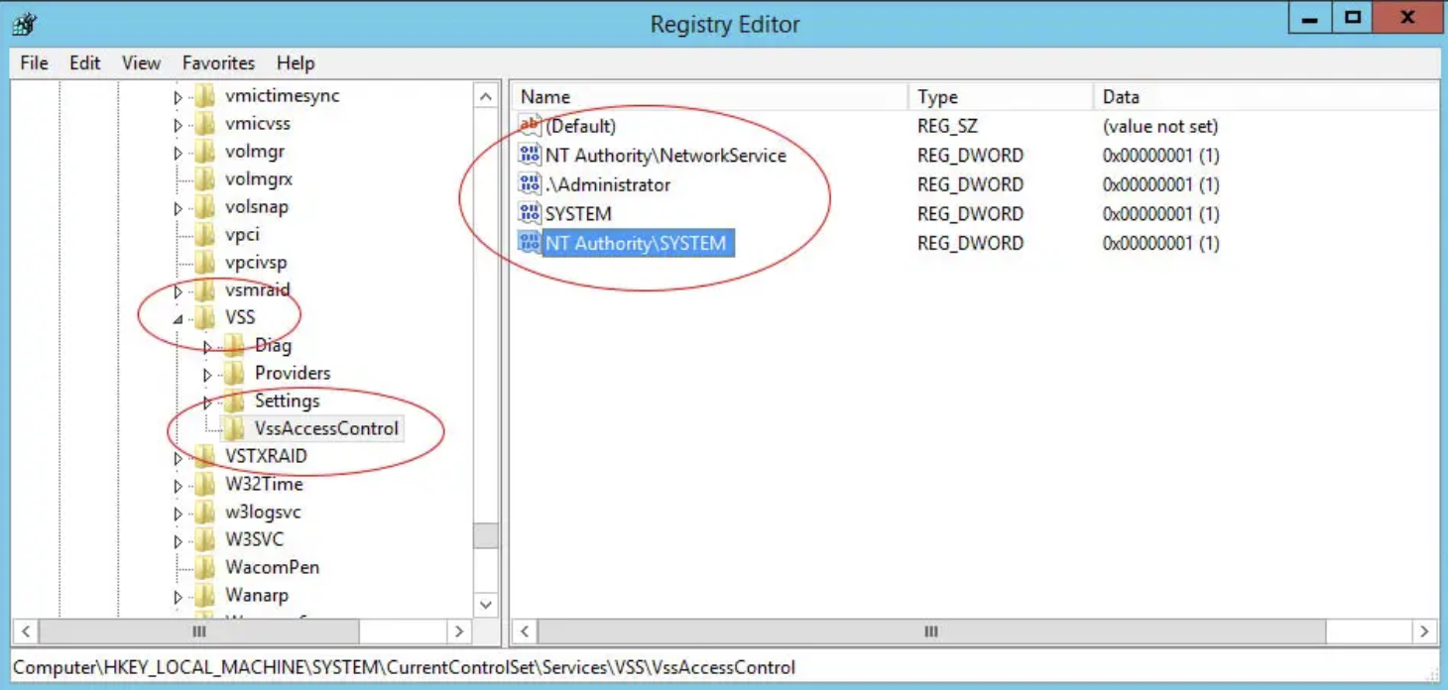The image size is (1448, 690).
Task: Expand the W32Time key
Action: coord(179,486)
